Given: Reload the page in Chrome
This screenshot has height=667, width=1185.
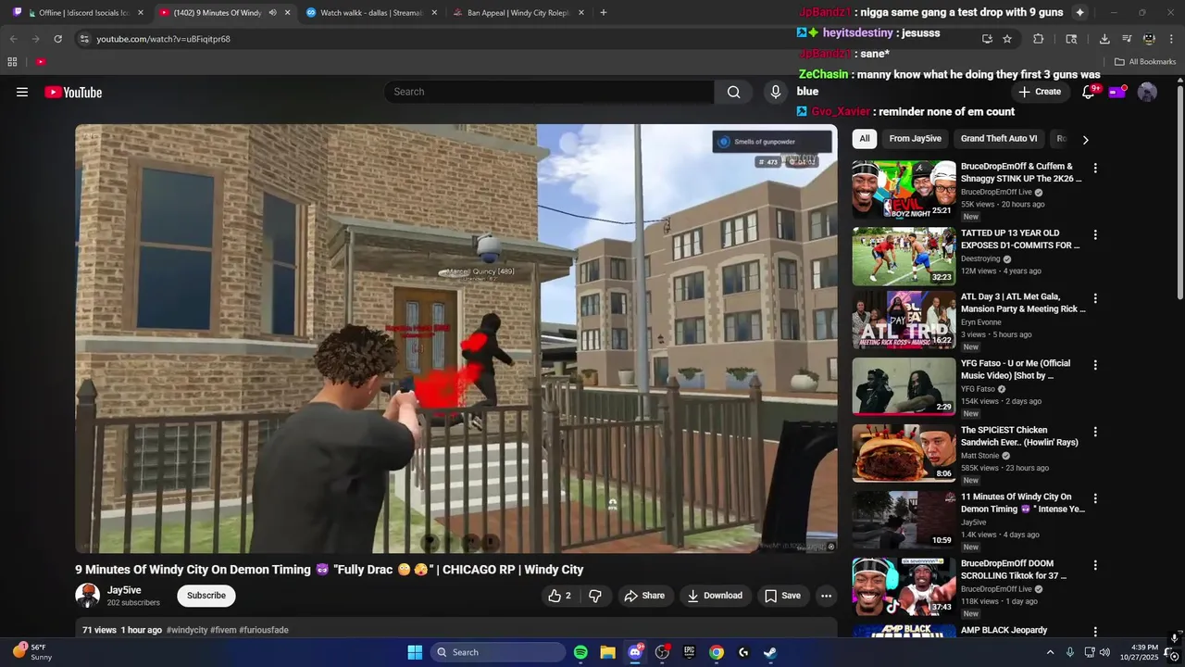Looking at the screenshot, I should tap(57, 39).
